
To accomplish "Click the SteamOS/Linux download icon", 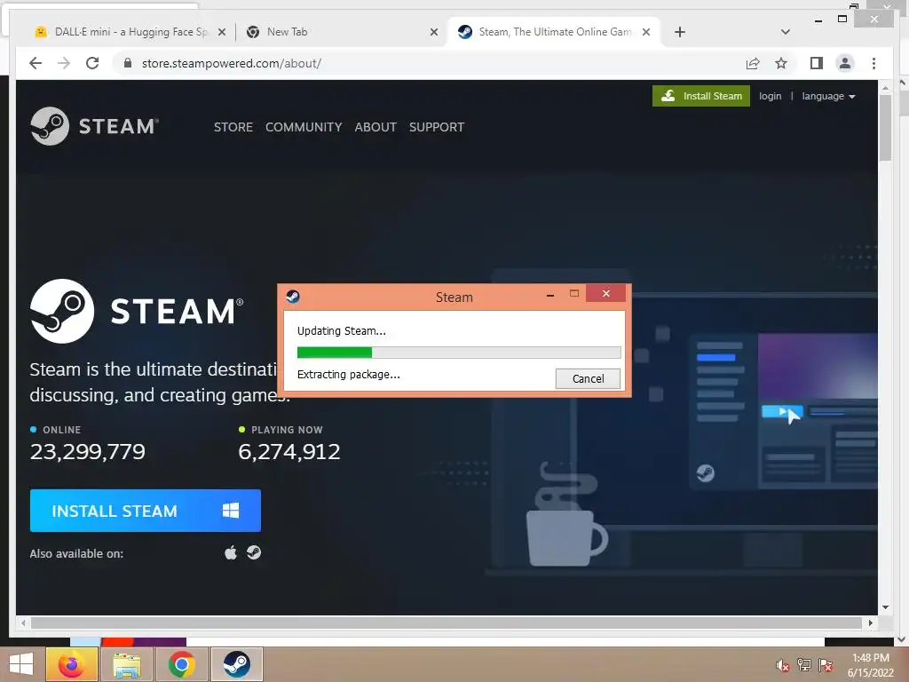I will [254, 552].
